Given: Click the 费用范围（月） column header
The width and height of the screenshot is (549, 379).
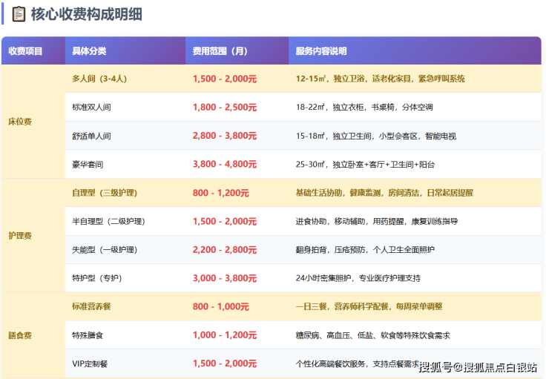Looking at the screenshot, I should [220, 51].
